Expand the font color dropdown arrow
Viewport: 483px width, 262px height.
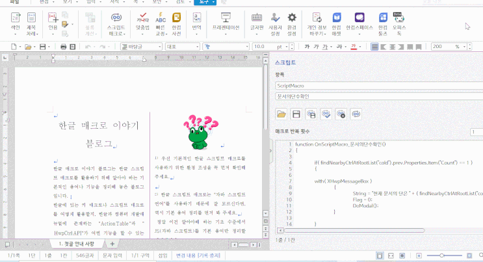pos(359,47)
